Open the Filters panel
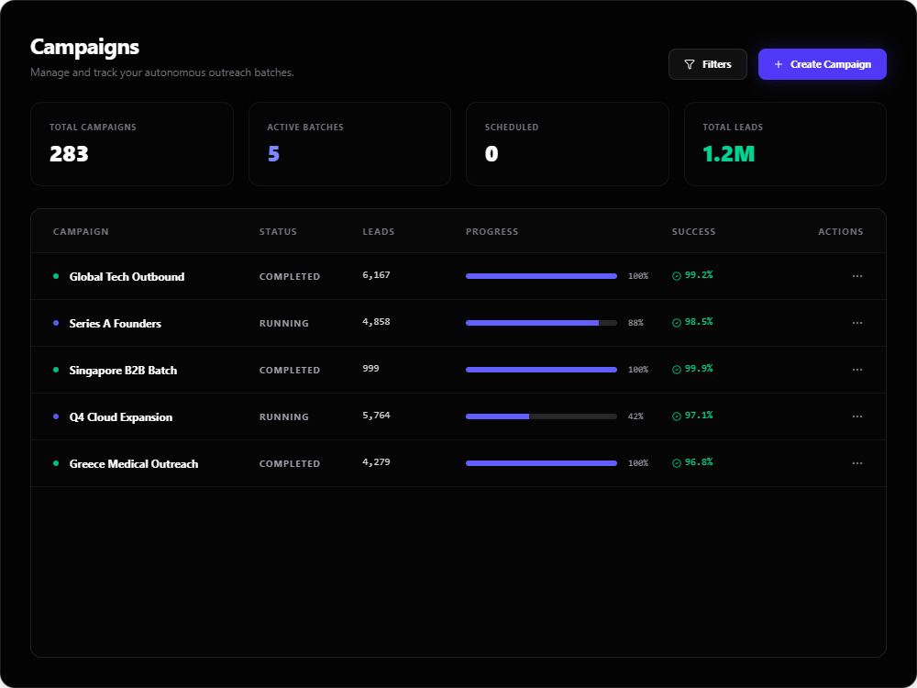Screen dimensions: 917x688 point(708,64)
